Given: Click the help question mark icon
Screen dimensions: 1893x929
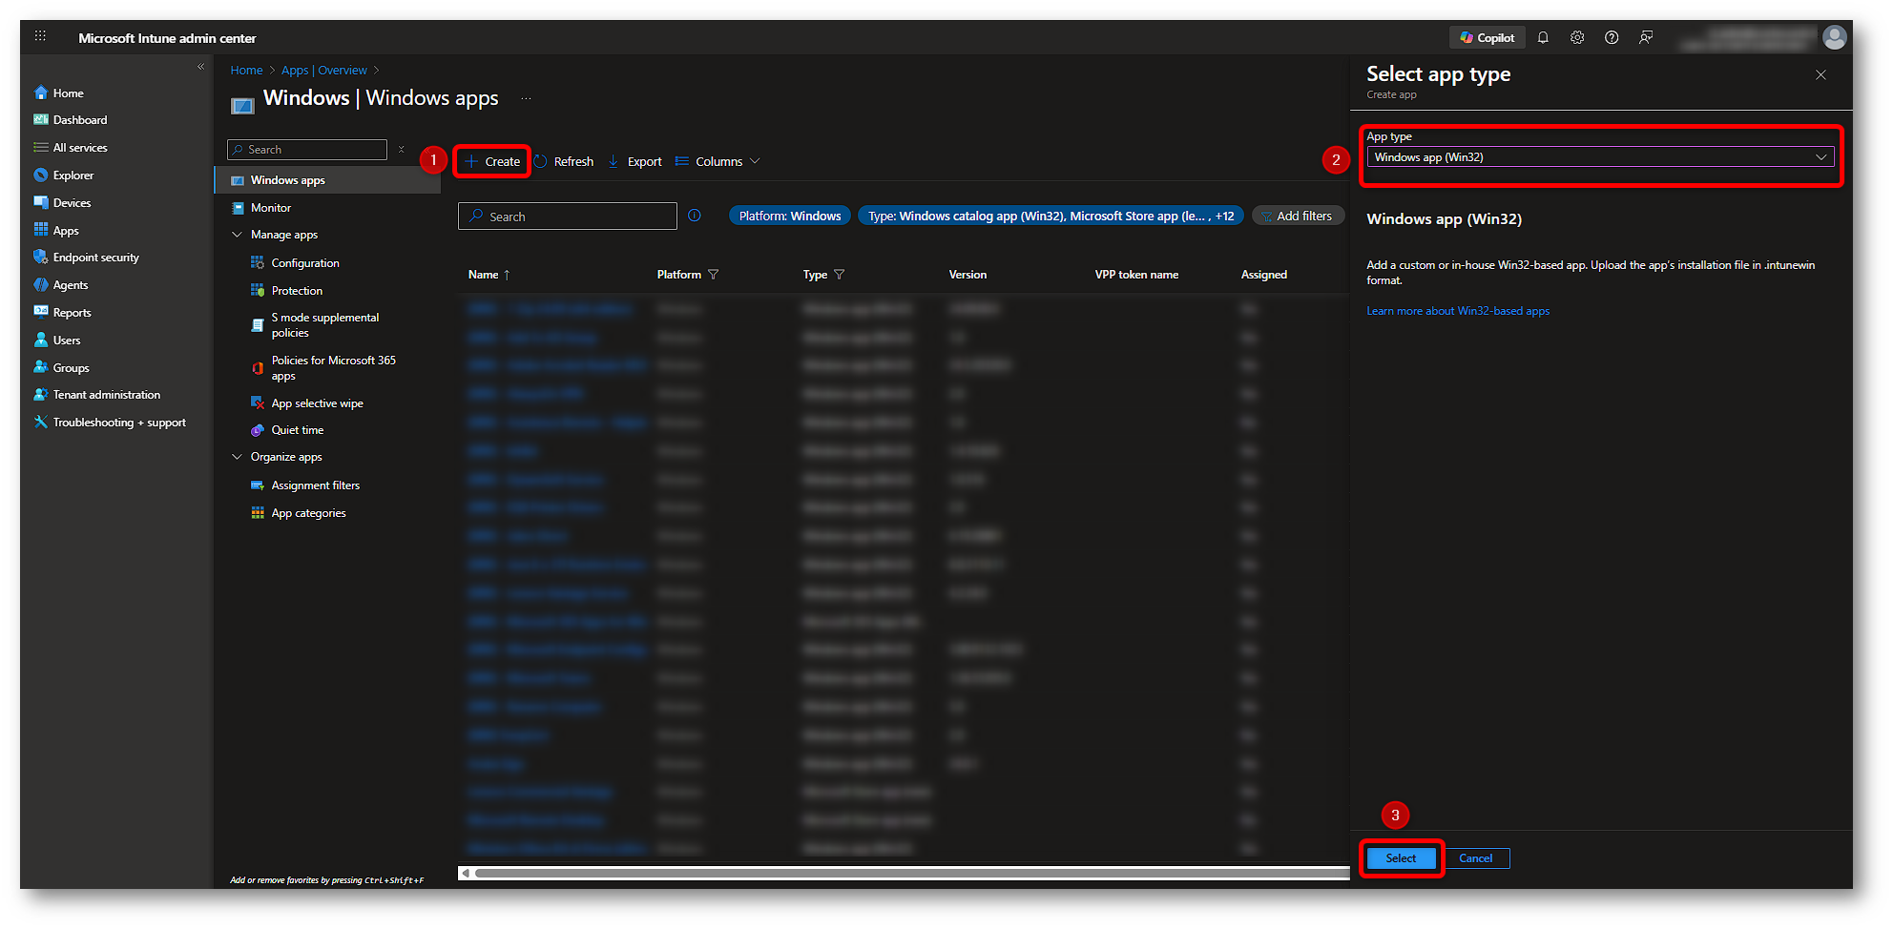Looking at the screenshot, I should [x=1612, y=38].
